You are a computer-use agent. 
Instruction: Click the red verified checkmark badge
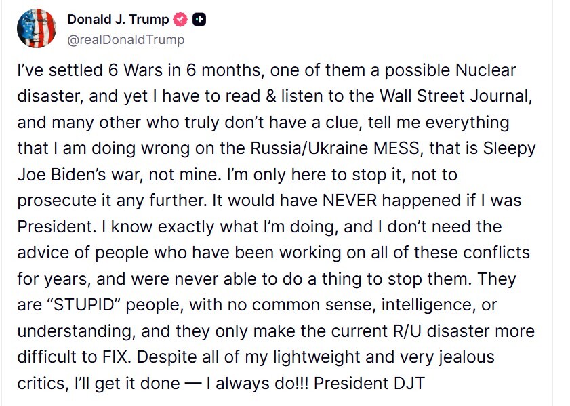coord(182,20)
